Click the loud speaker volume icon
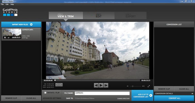 point(143,86)
